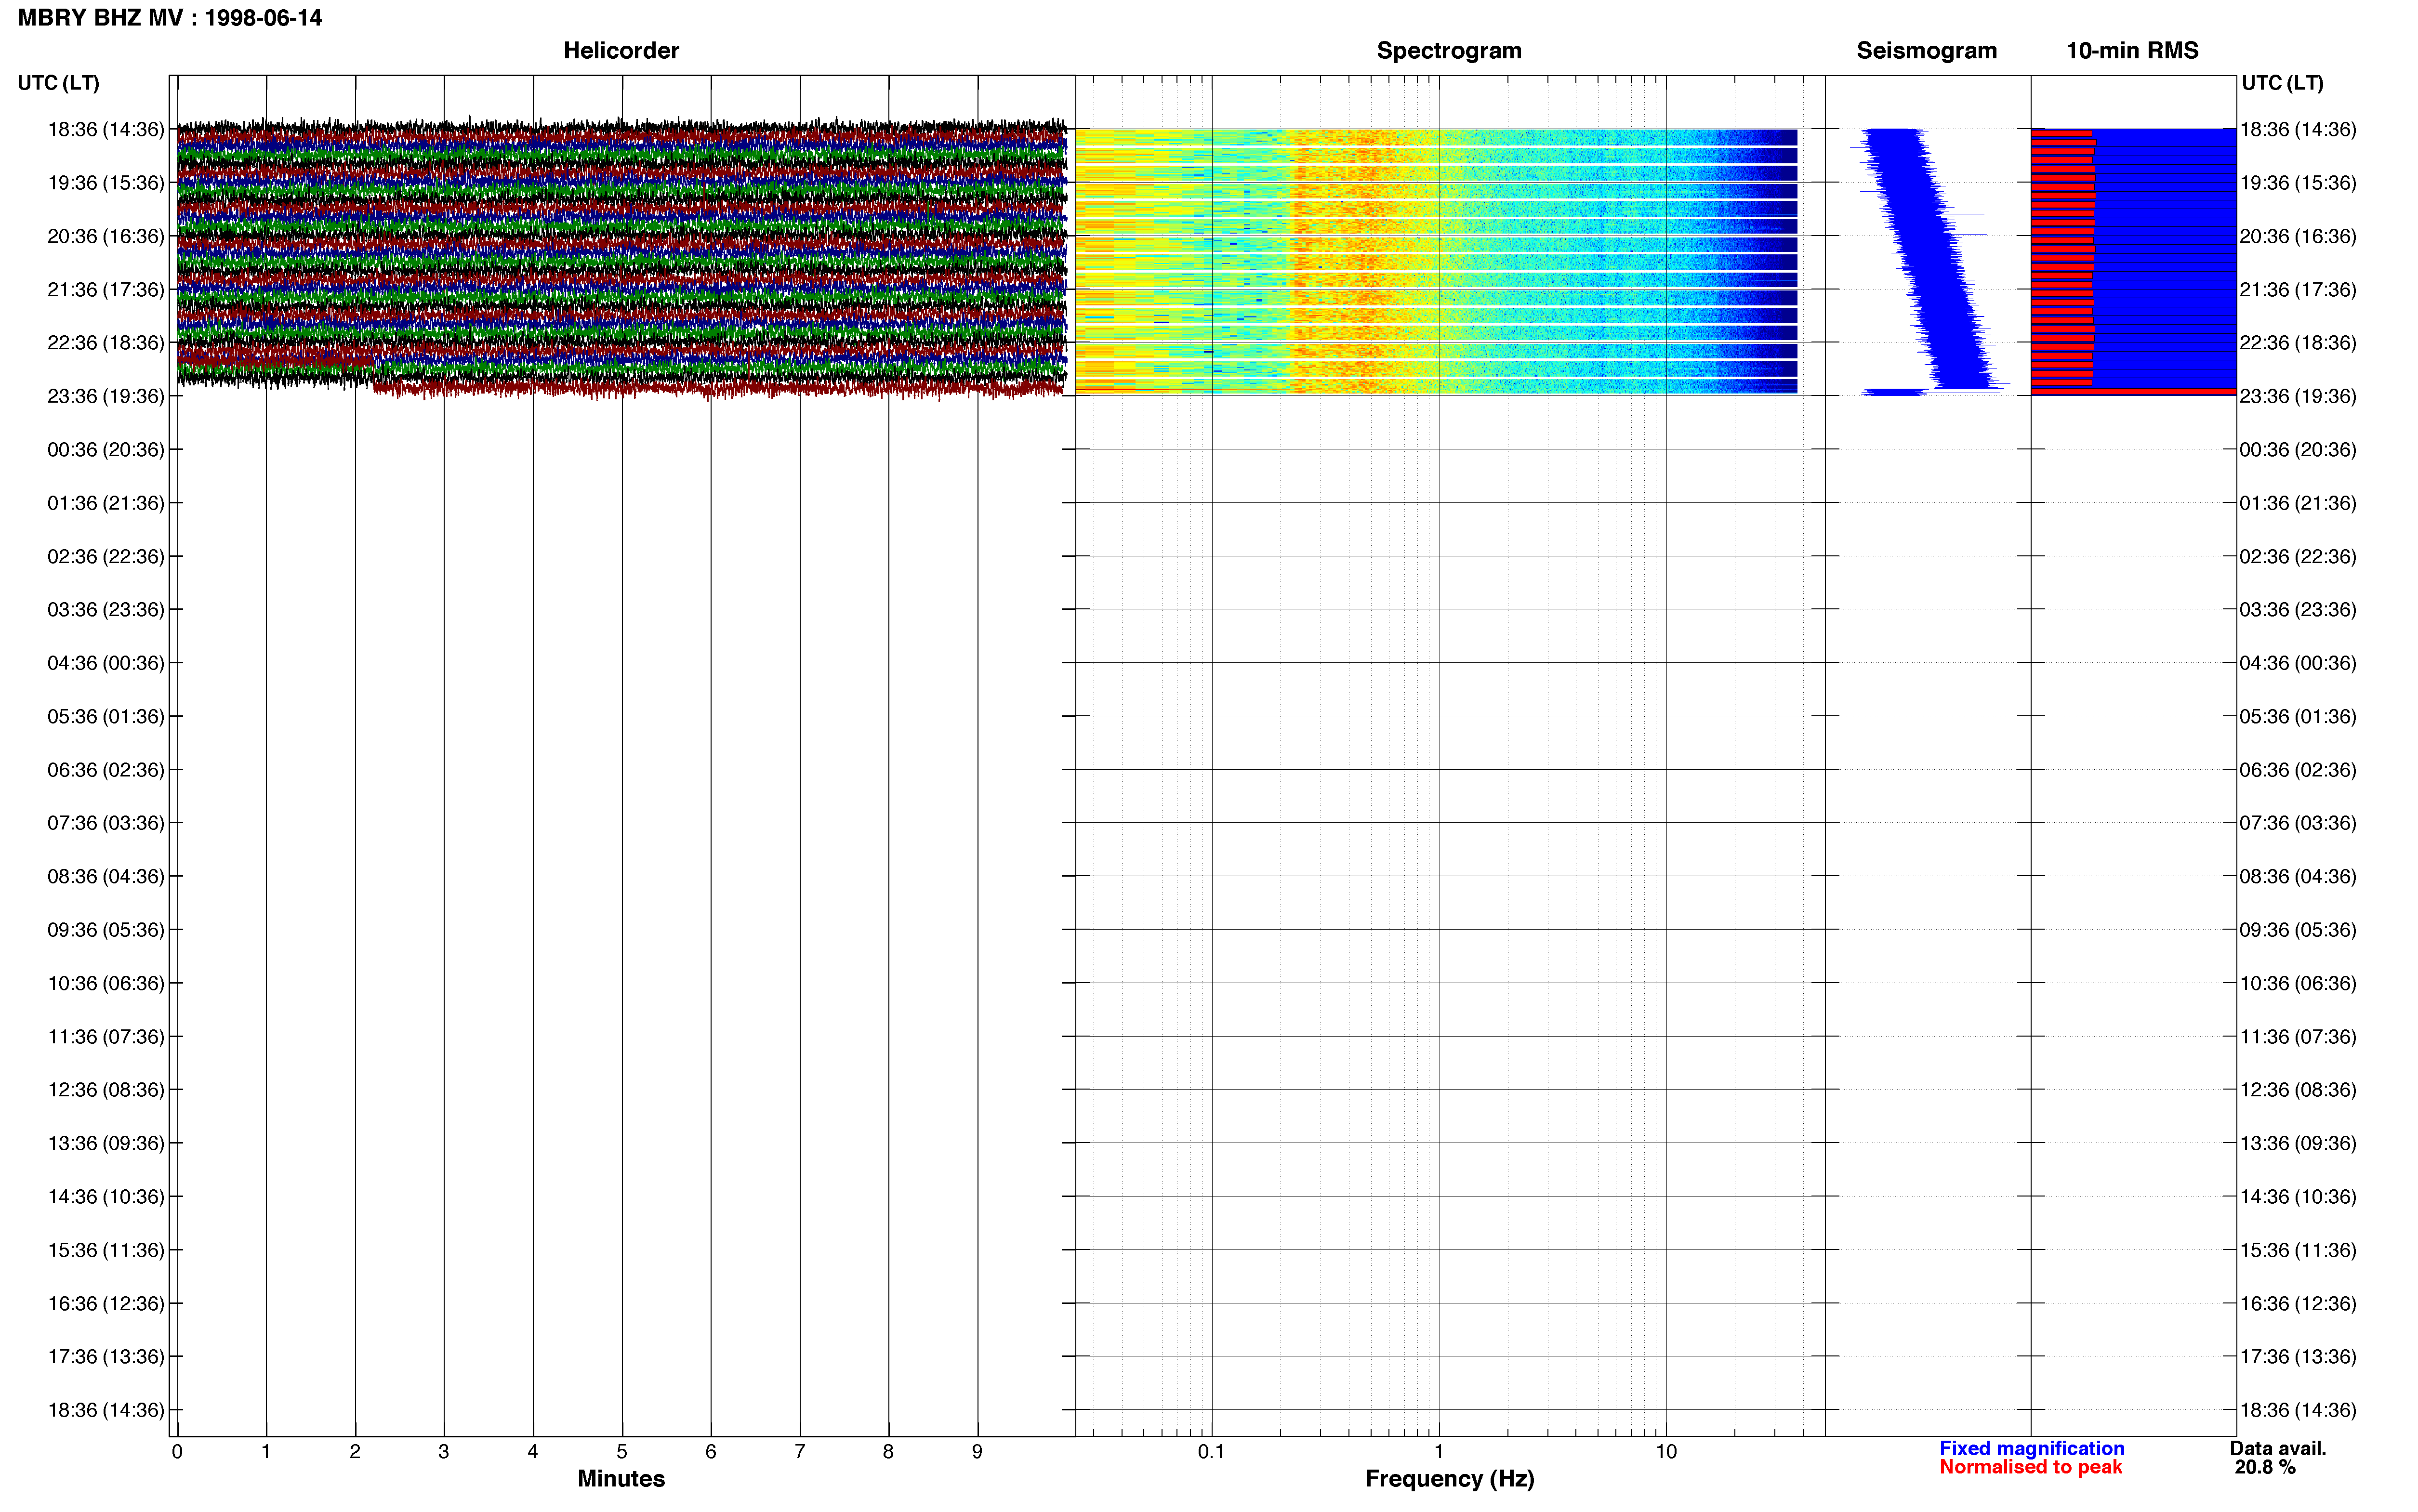Click the plot title 'MBRY BHZ MV : 1998-06-14'

[x=170, y=18]
